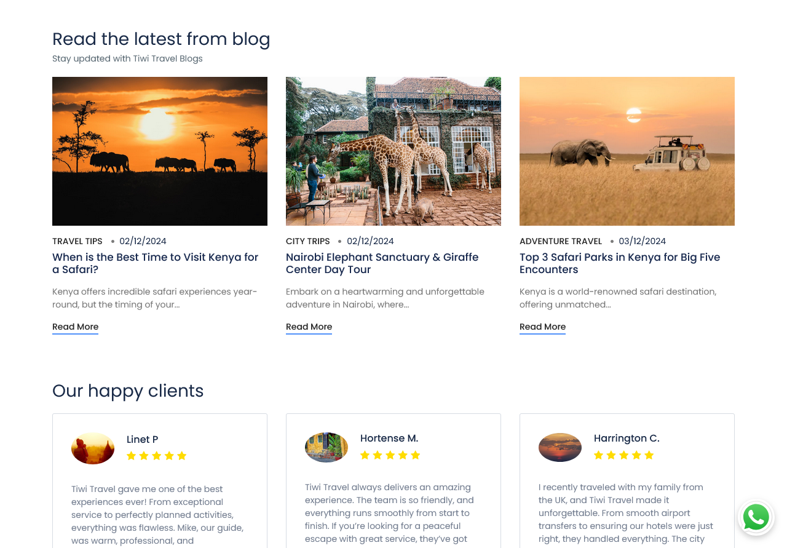
Task: Select the TRAVEL TIPS category label
Action: coord(77,241)
